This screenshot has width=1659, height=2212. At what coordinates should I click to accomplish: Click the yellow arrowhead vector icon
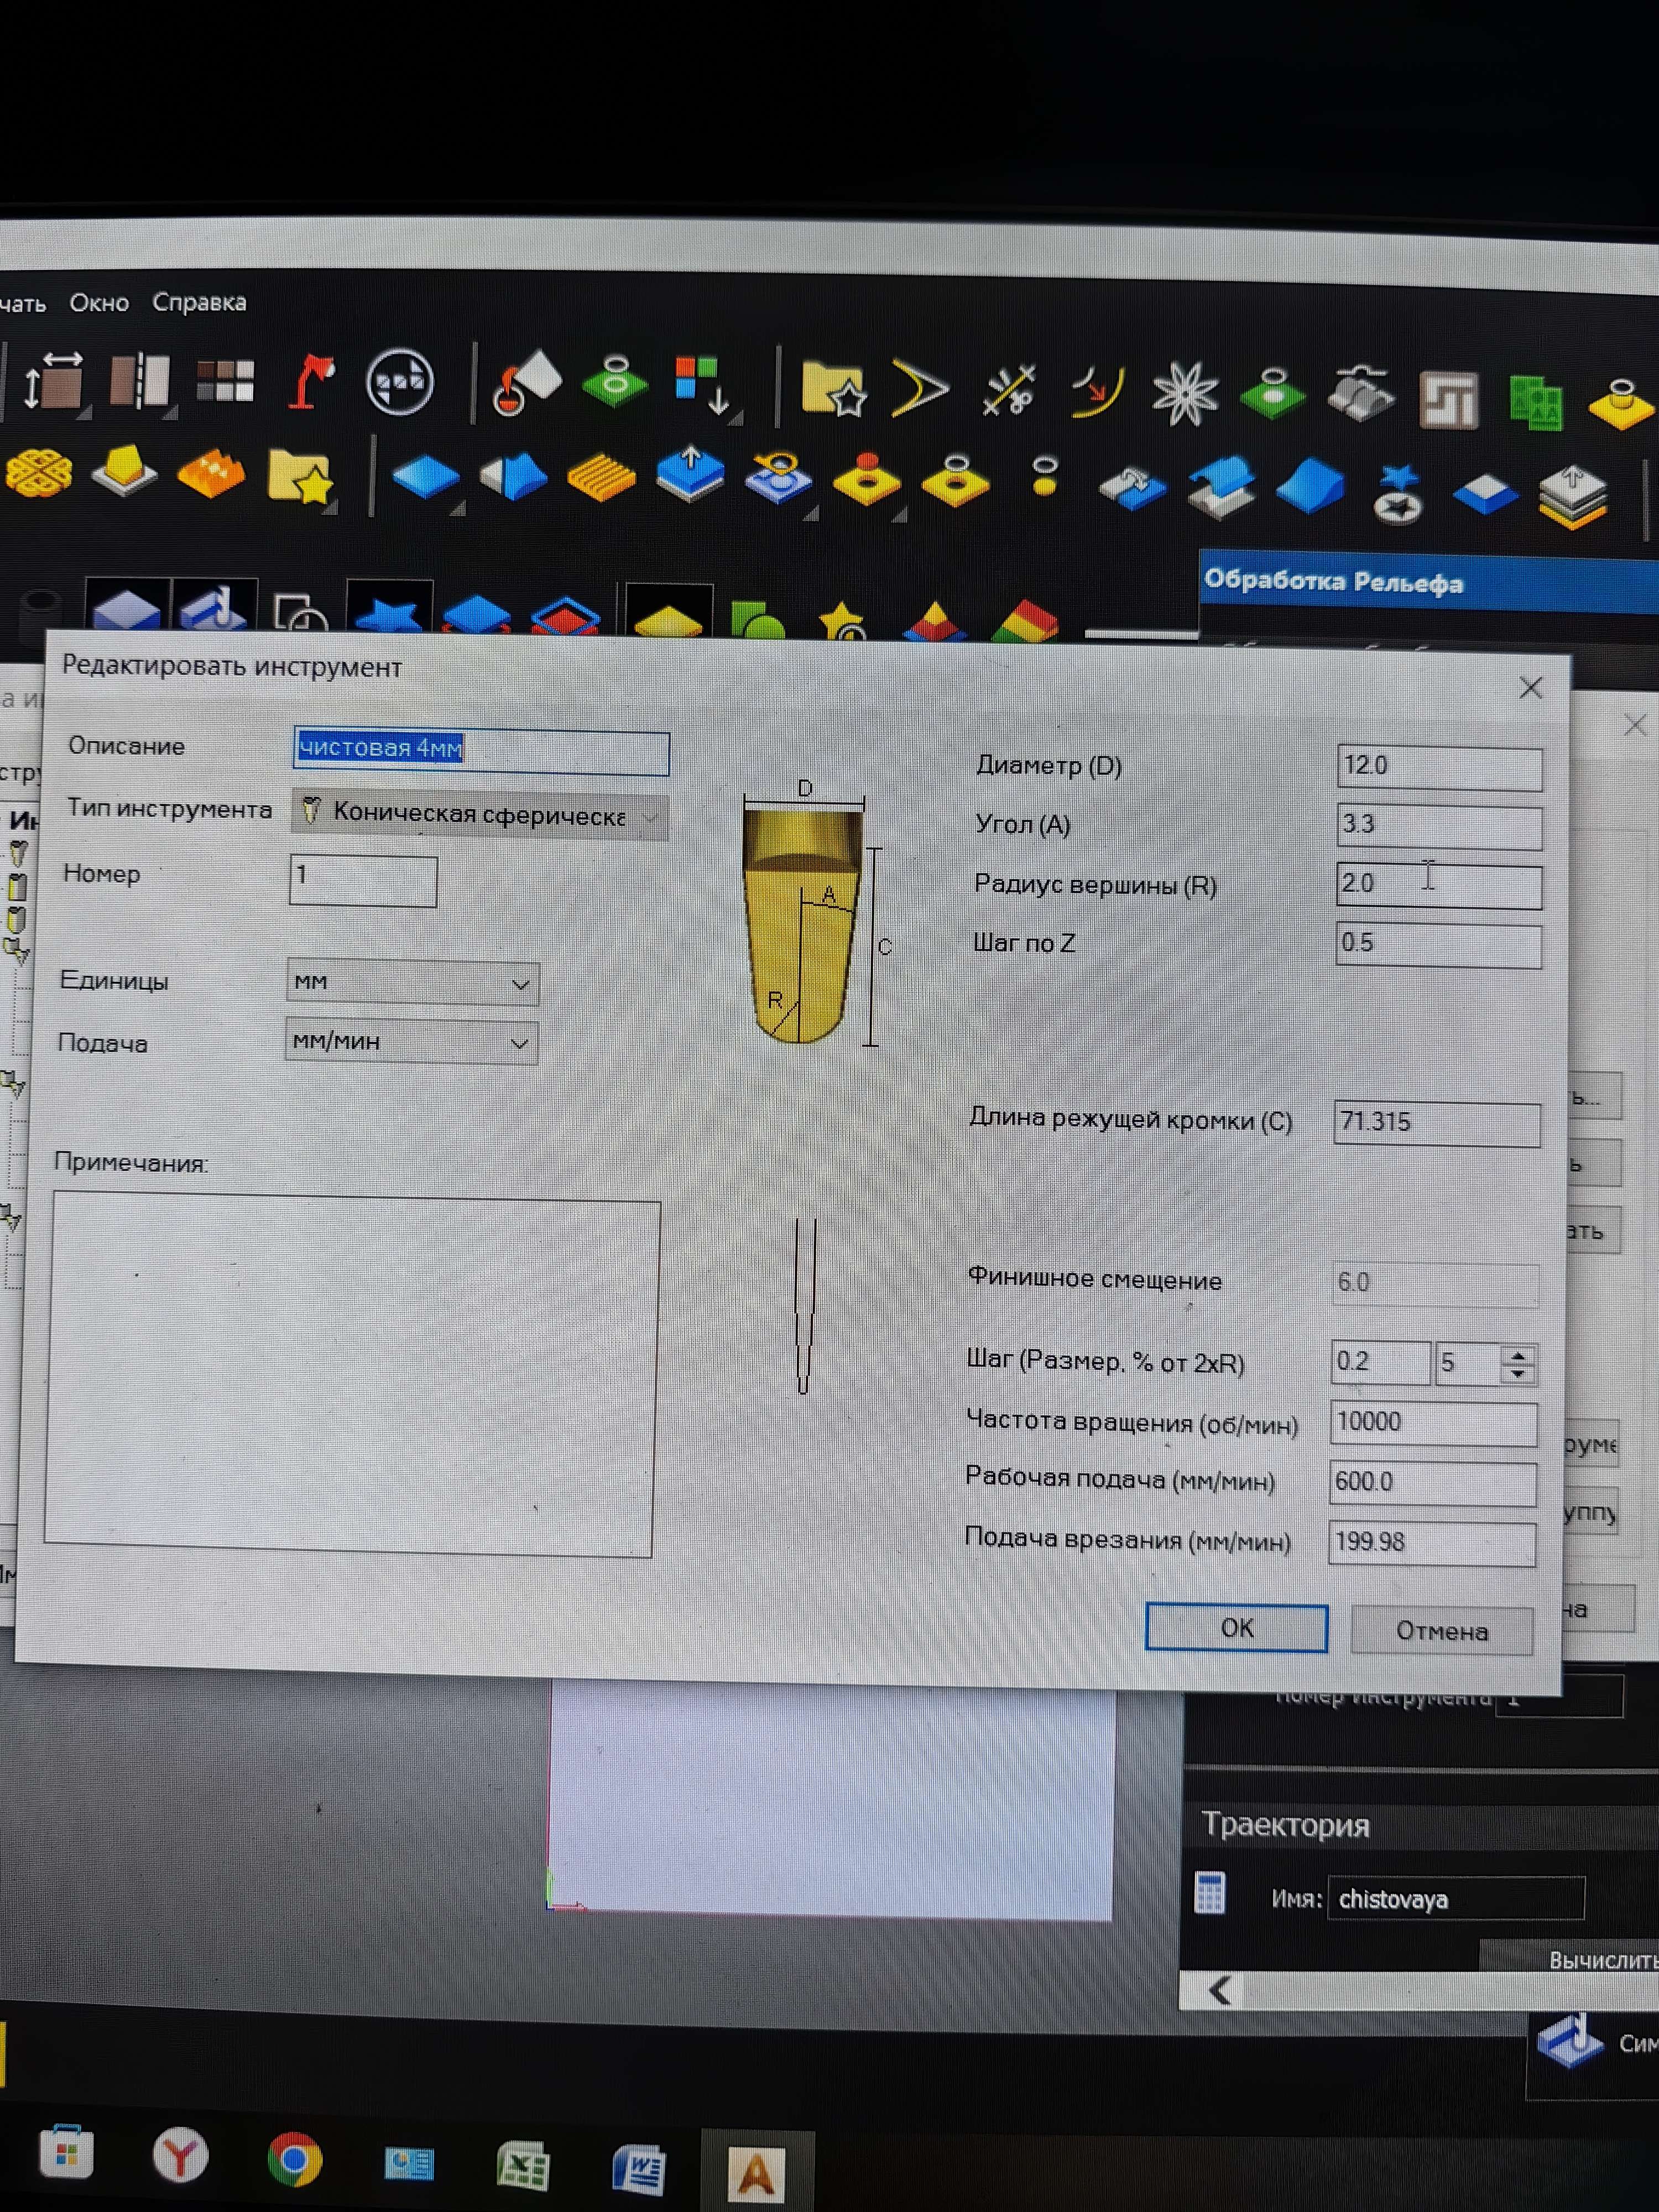919,388
